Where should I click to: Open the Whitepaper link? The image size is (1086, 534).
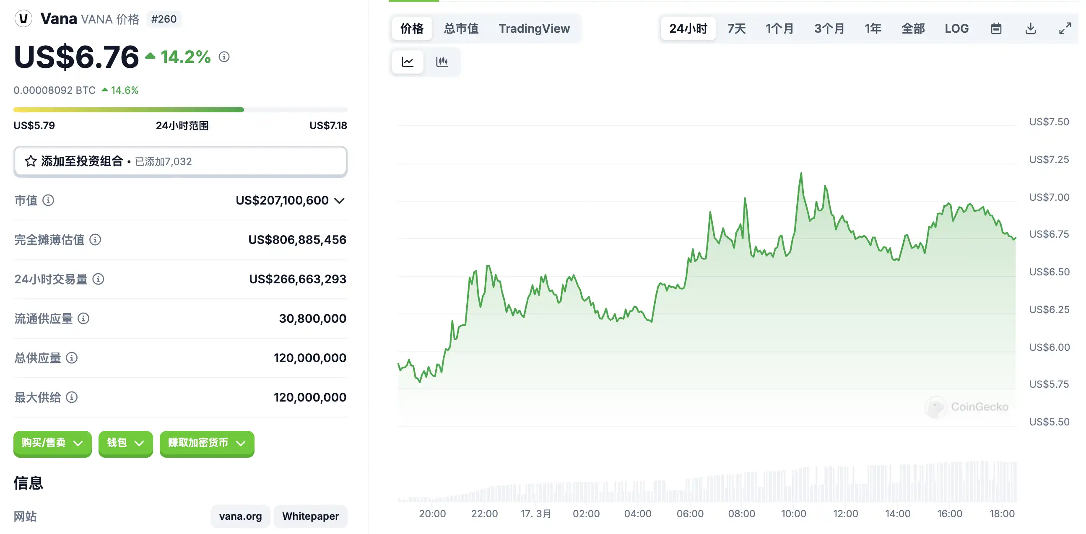311,516
